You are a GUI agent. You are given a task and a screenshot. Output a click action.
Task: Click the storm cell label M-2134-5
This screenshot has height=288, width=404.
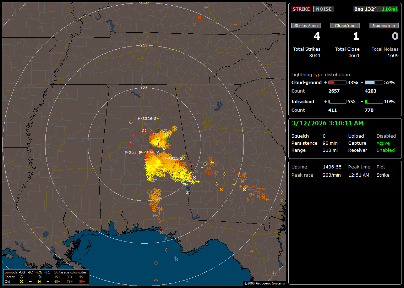coord(148,152)
